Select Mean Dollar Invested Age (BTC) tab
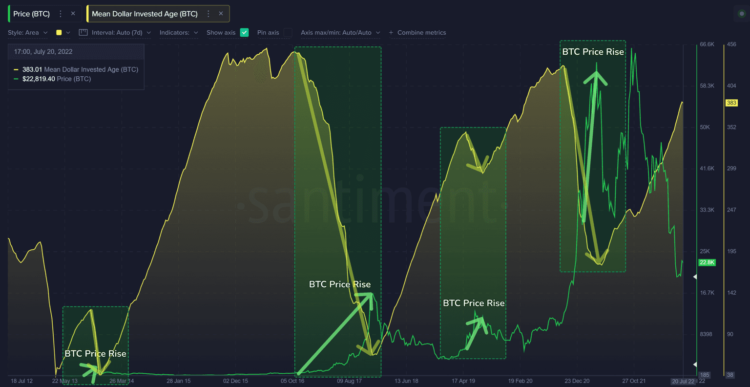This screenshot has width=750, height=387. click(x=145, y=14)
